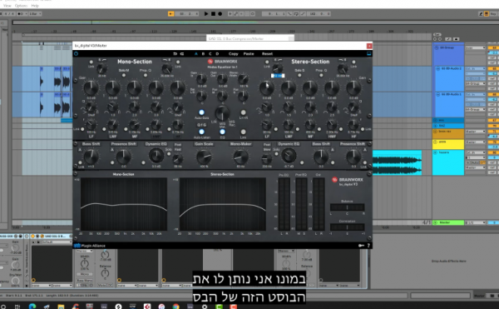Toggle the lit Auto-Solo button
Image resolution: width=499 pixels, height=309 pixels.
coord(201,112)
